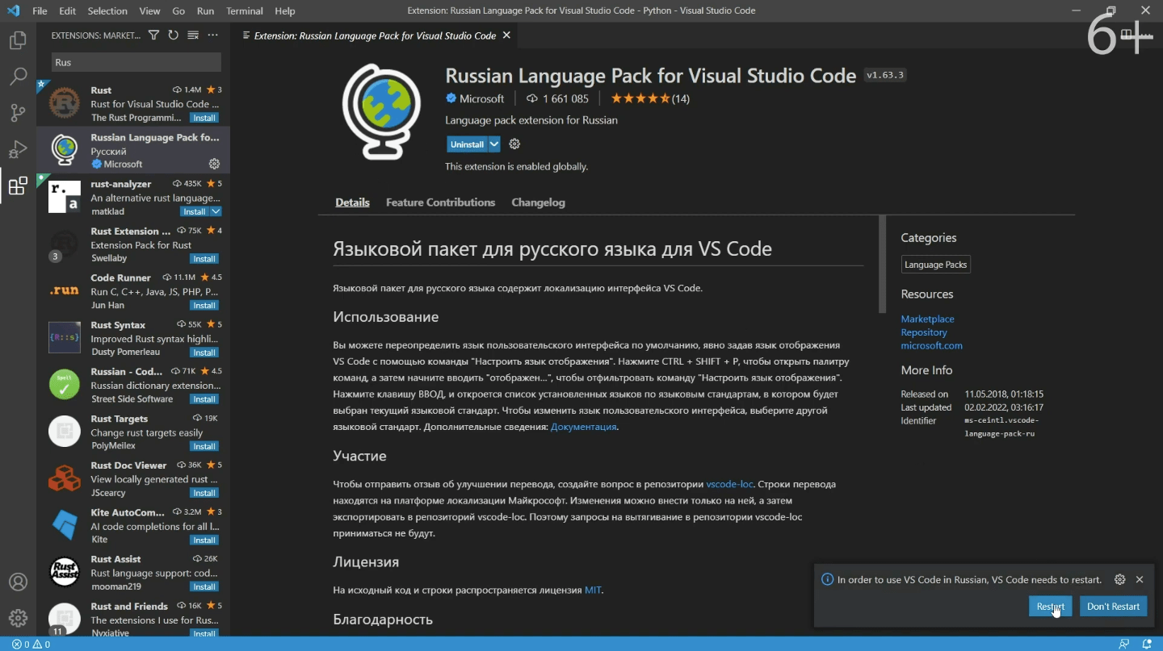This screenshot has width=1163, height=651.
Task: Open the Edit menu
Action: (x=68, y=11)
